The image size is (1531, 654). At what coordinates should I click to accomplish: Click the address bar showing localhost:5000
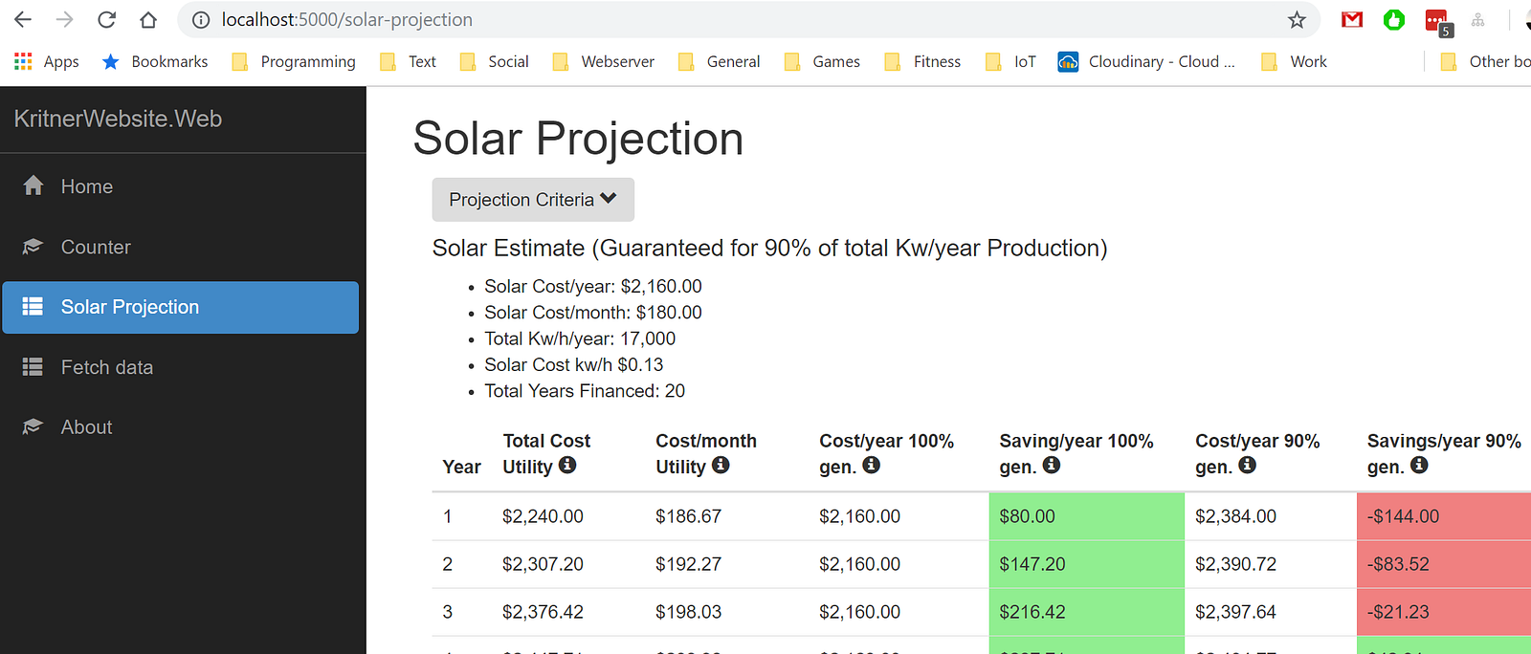(670, 20)
